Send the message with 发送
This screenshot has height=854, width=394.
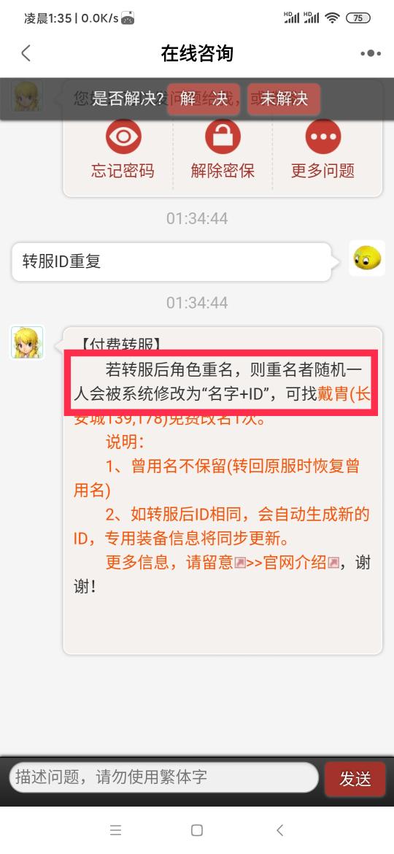tap(355, 780)
